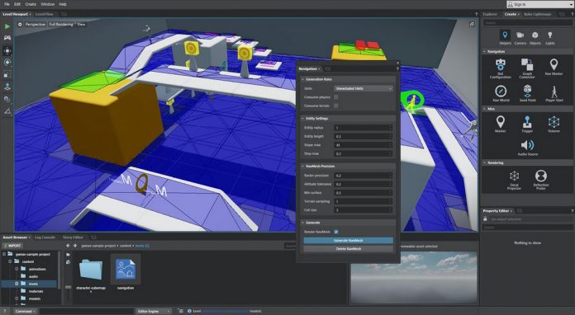Screen dimensions: 575x315
Task: Enable the Consume physics checkbox
Action: 336,97
